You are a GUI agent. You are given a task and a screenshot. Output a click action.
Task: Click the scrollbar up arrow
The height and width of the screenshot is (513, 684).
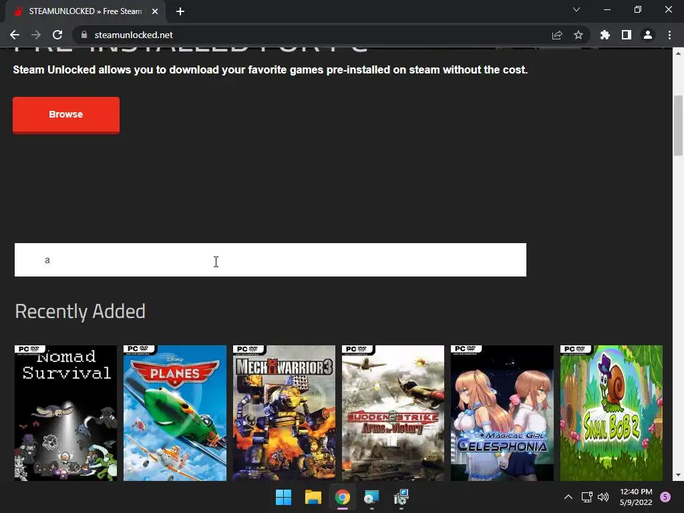point(678,53)
